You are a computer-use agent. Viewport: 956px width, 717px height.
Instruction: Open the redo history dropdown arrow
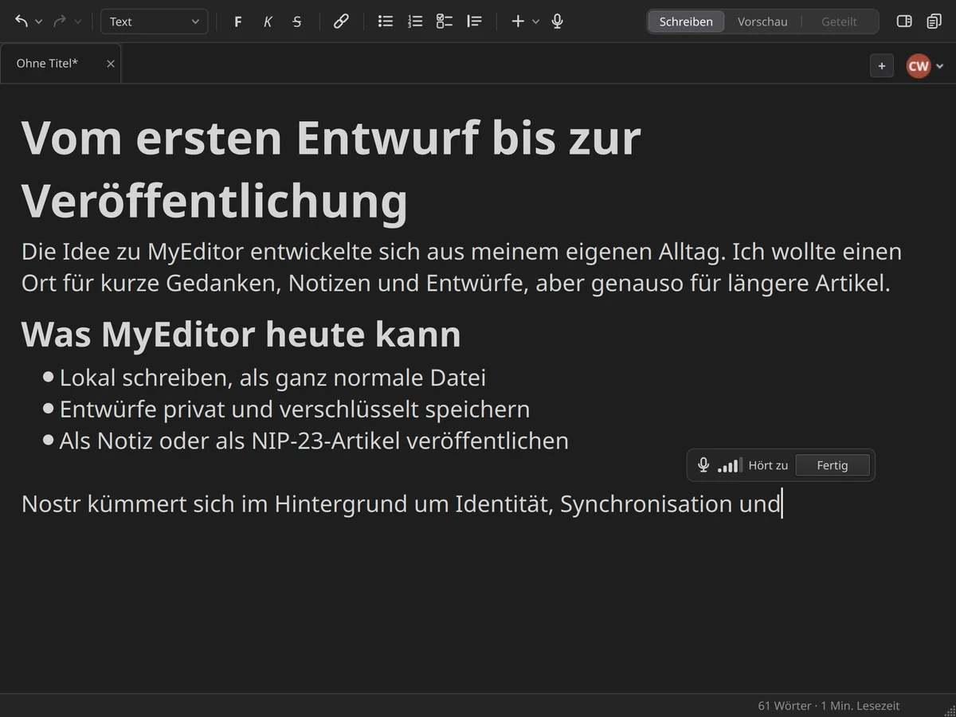click(x=77, y=22)
